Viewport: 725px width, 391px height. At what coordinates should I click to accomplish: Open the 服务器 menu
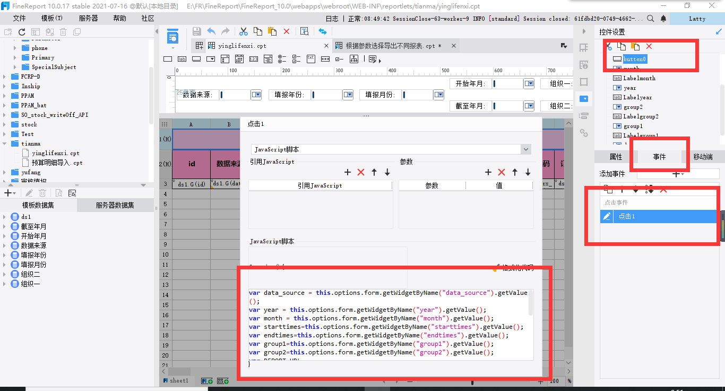click(x=88, y=18)
